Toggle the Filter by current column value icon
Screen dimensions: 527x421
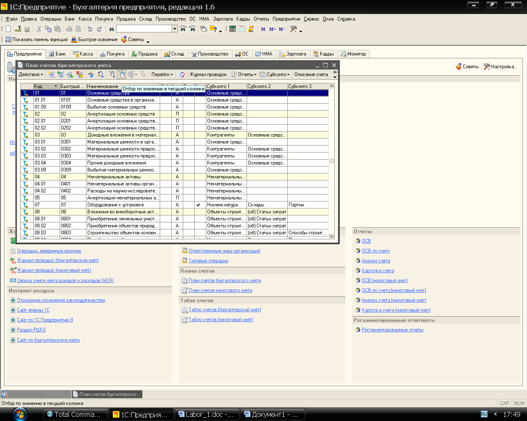click(x=121, y=74)
